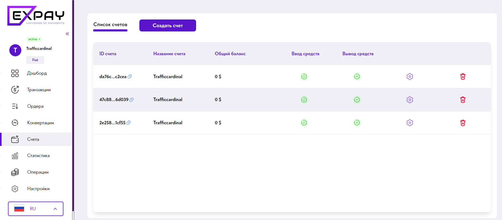Open settings gear for account 47c88...6d039
Viewport: 502px width, 220px height.
[x=410, y=100]
